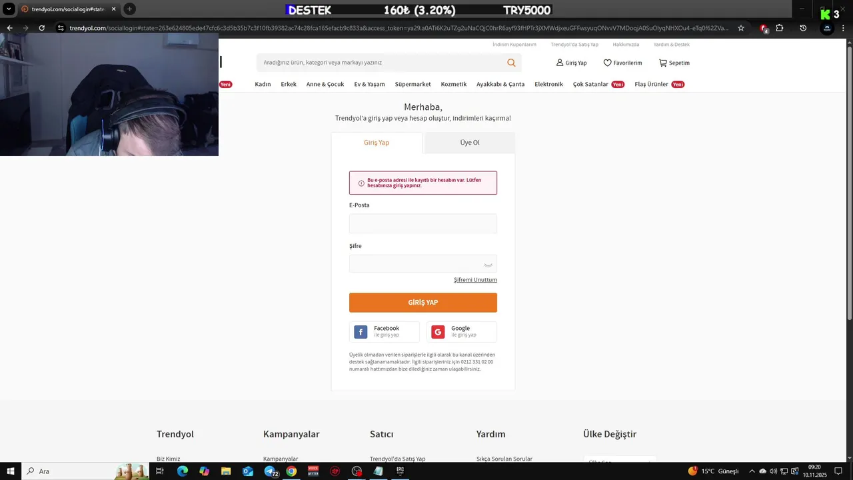Open the volume speaker tray icon
The width and height of the screenshot is (853, 480).
click(x=773, y=471)
